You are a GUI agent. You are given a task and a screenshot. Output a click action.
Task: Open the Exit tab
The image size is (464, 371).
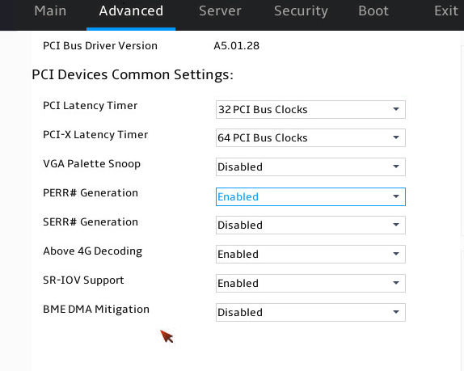click(446, 11)
